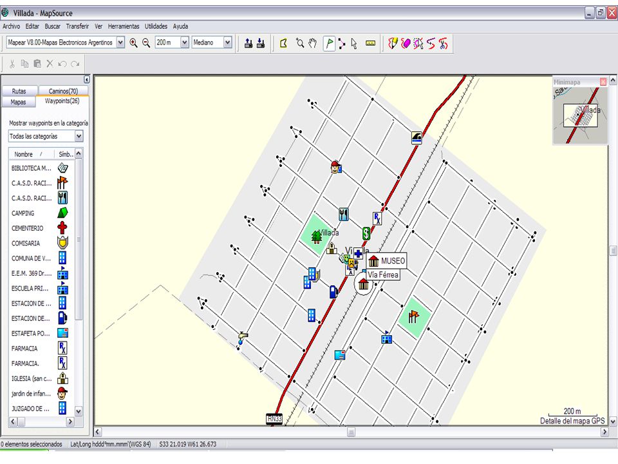Click the dollar bank waypoint on the map

tap(366, 233)
